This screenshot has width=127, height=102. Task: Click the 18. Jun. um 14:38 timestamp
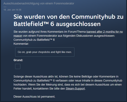12,10
